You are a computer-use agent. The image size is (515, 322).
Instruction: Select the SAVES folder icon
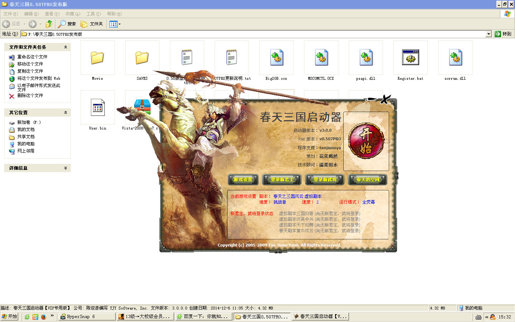point(142,58)
